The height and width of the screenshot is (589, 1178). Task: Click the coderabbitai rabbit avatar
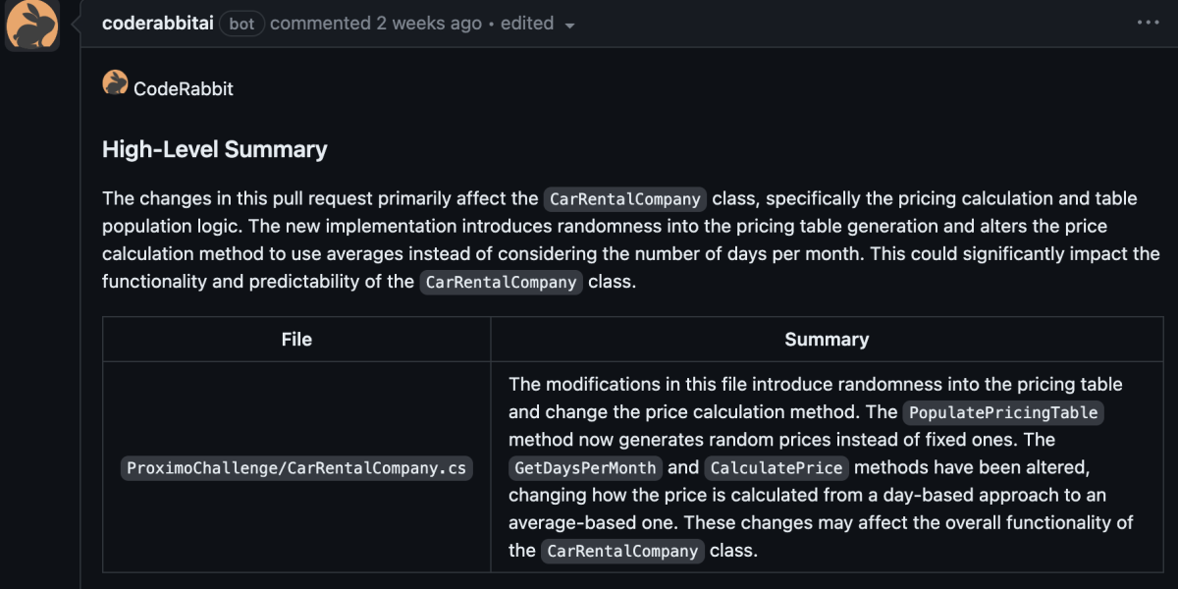coord(31,25)
